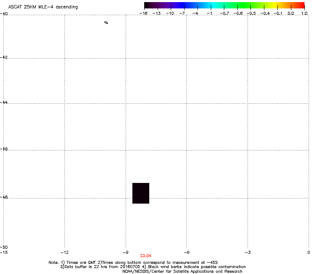The width and height of the screenshot is (312, 274).
Task: Click the note line about Times are GMT
Action: (x=133, y=263)
